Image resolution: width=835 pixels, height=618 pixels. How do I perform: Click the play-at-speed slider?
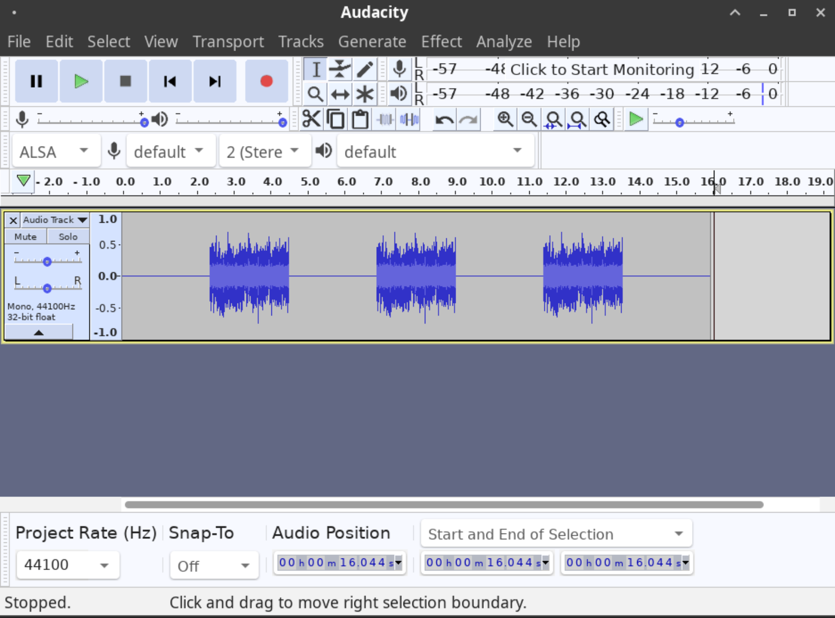694,122
